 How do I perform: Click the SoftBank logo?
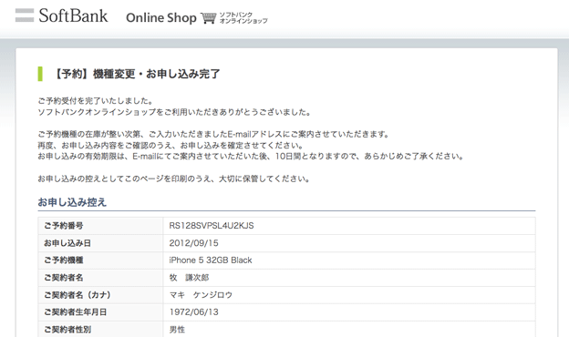click(62, 15)
